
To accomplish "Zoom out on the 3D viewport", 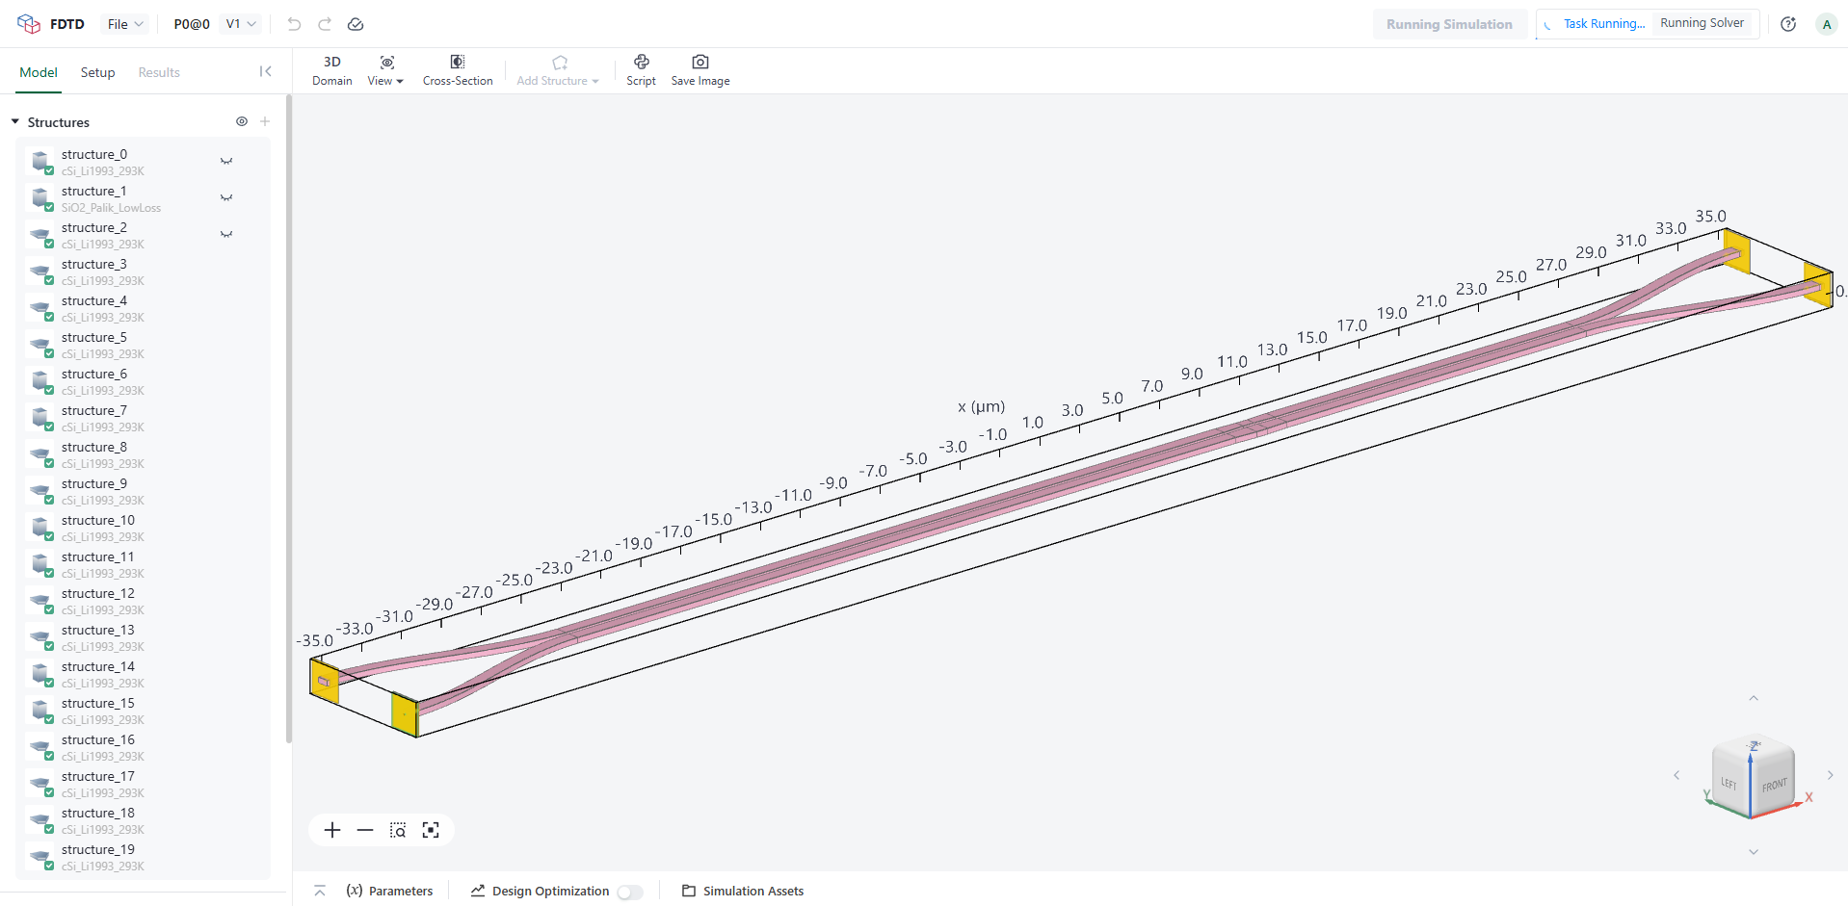I will tap(365, 830).
